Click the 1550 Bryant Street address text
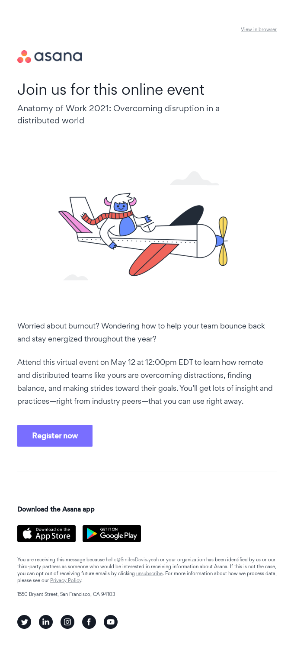Screen dimensions: 294x660 [66, 594]
